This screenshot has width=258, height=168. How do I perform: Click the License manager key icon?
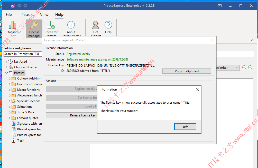(x=34, y=25)
